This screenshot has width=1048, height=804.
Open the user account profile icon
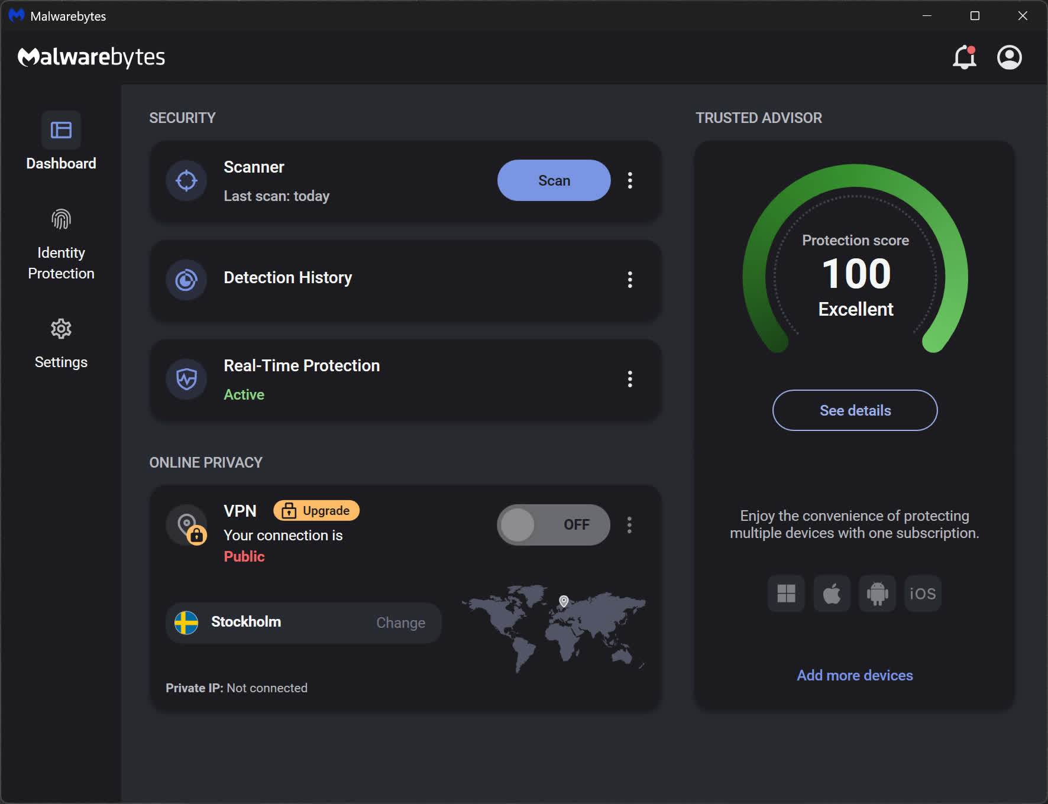point(1009,57)
